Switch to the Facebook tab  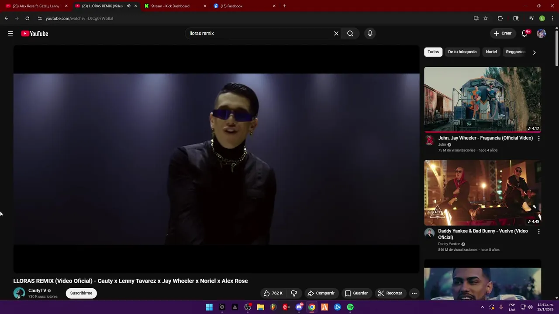(244, 6)
